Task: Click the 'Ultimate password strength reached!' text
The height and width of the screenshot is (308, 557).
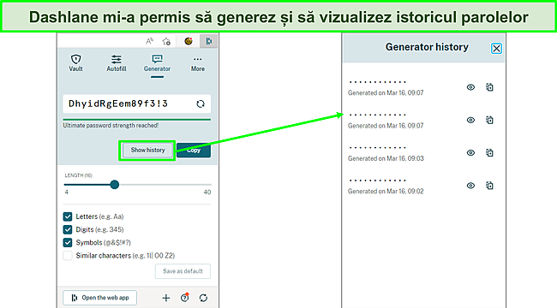Action: tap(111, 125)
